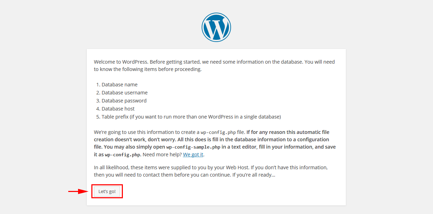The height and width of the screenshot is (214, 433).
Task: Click the WordPress logo at top
Action: coord(216,27)
